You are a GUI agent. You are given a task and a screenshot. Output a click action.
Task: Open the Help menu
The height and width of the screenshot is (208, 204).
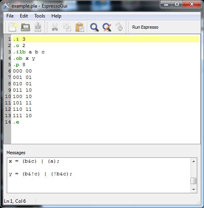[56, 16]
